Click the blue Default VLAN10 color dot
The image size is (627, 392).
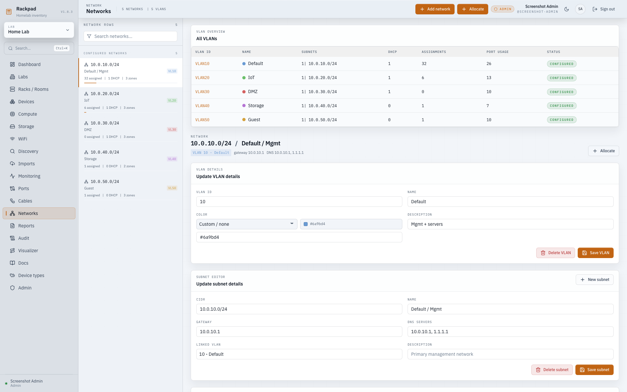click(x=244, y=64)
